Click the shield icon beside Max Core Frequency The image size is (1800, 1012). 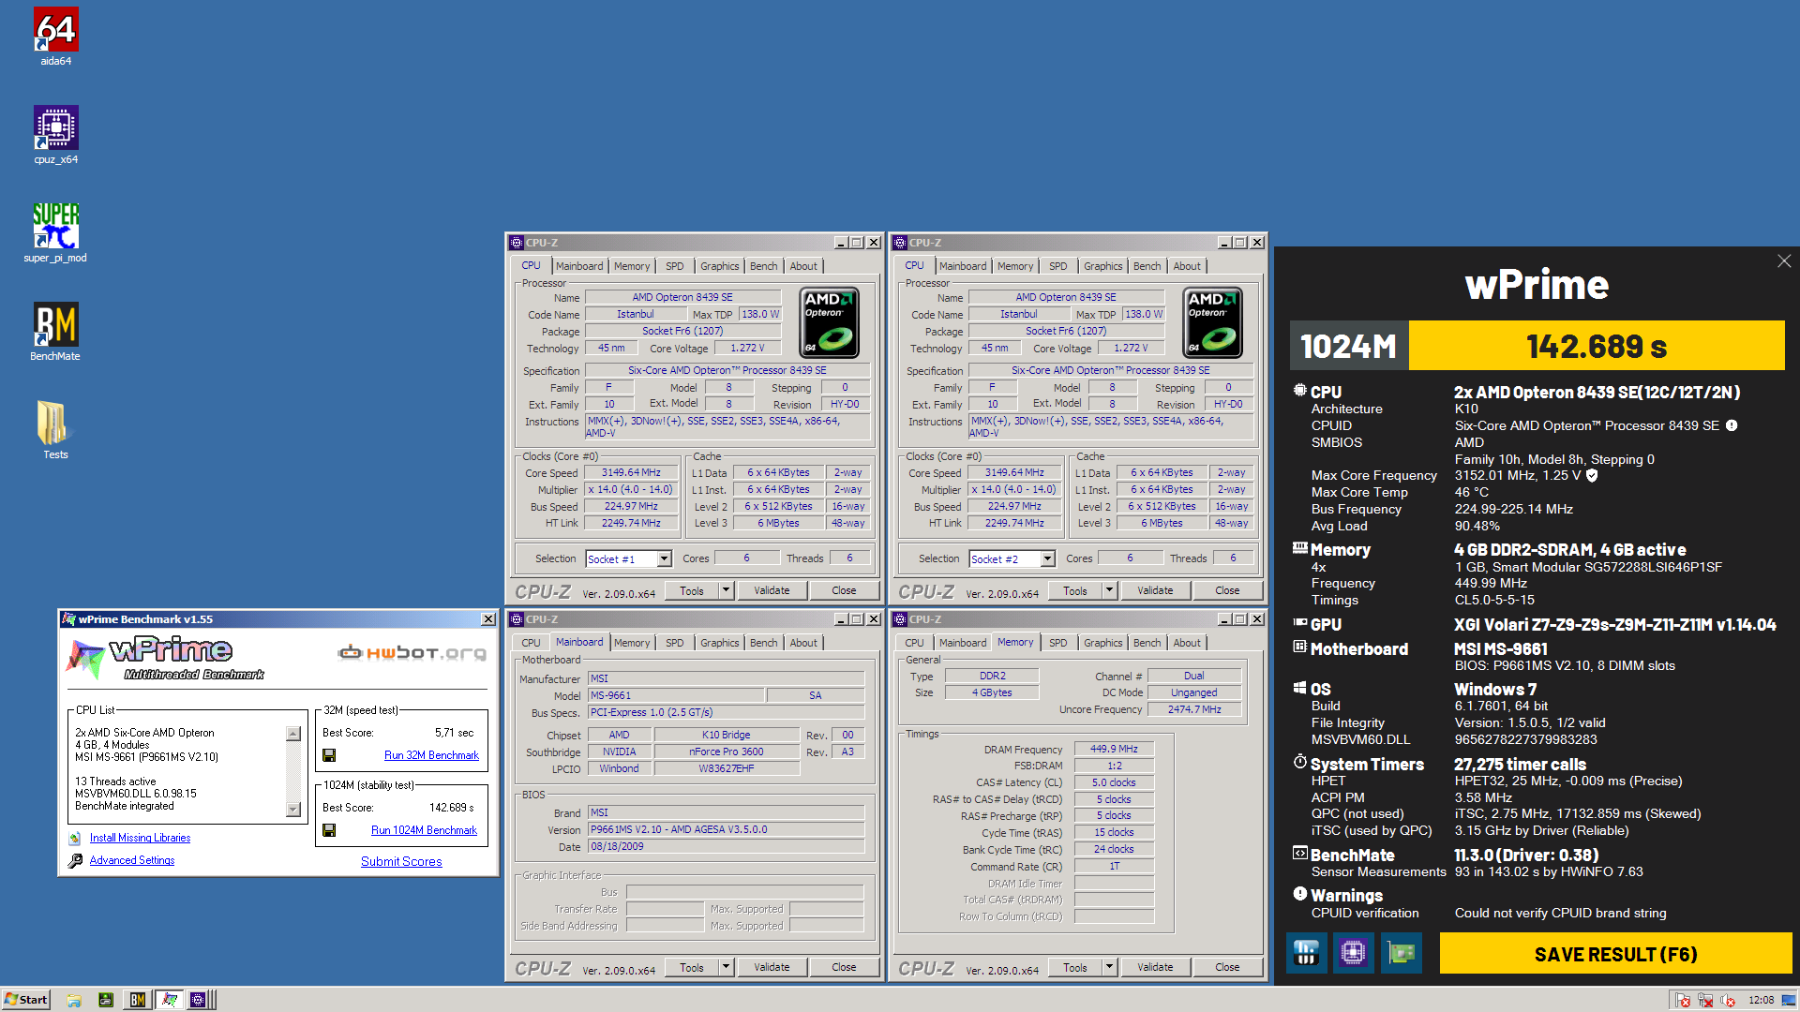pos(1592,475)
